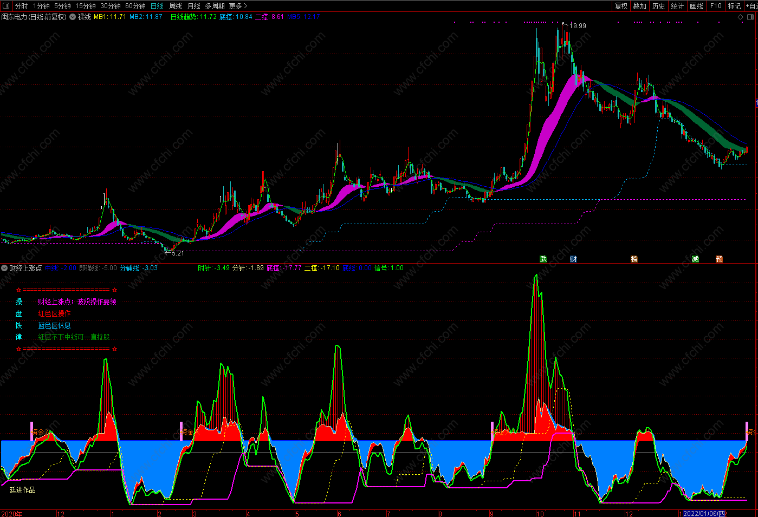
Task: Click 时针: -3.49 indicator value
Action: [x=213, y=268]
